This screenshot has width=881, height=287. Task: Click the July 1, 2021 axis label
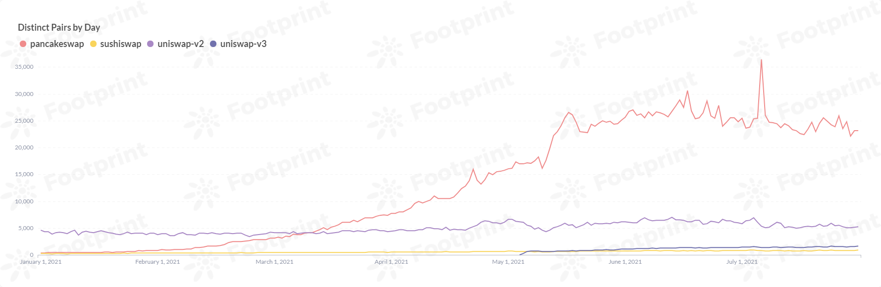point(742,262)
